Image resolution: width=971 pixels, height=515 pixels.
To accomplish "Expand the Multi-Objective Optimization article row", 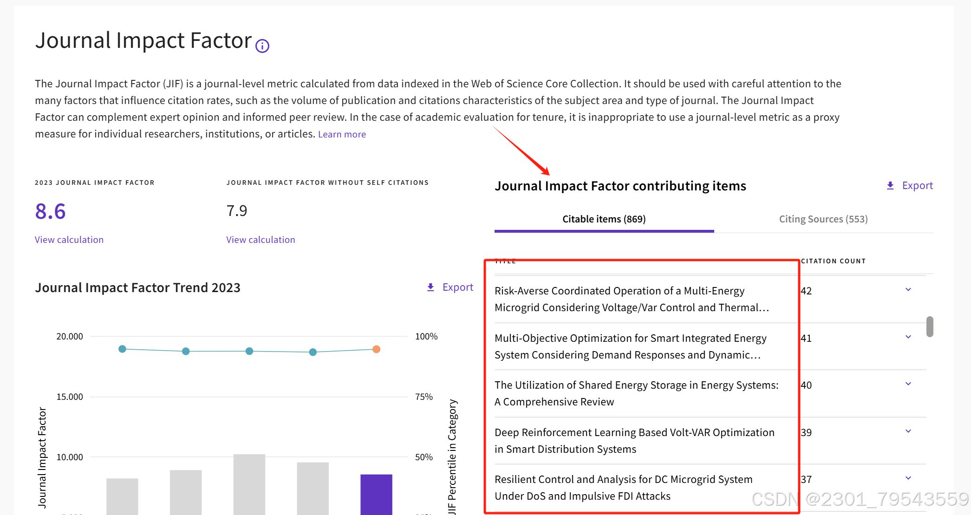I will pos(908,337).
